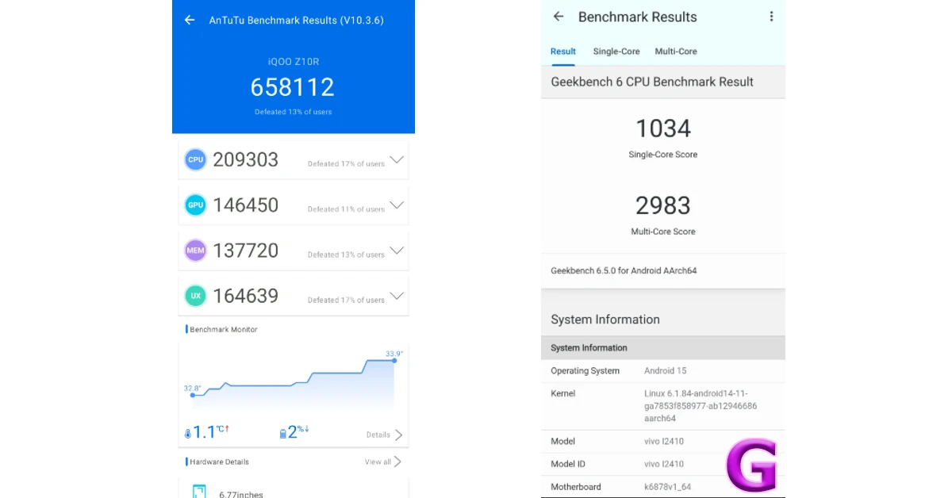Tap 'Geekbench 6.5.0 for Android AArch64' text

pyautogui.click(x=624, y=270)
